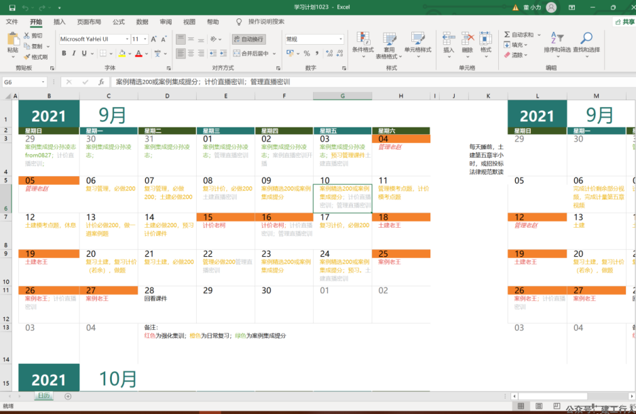
Task: Switch to Page Layout view icon
Action: (539, 406)
